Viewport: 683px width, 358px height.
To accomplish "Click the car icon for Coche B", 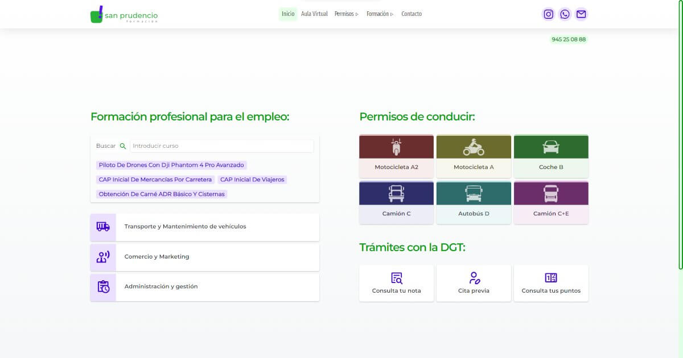I will click(x=551, y=147).
